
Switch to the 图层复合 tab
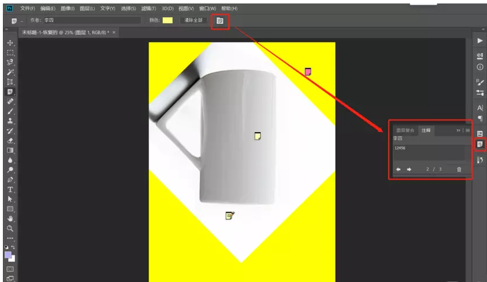pos(405,130)
